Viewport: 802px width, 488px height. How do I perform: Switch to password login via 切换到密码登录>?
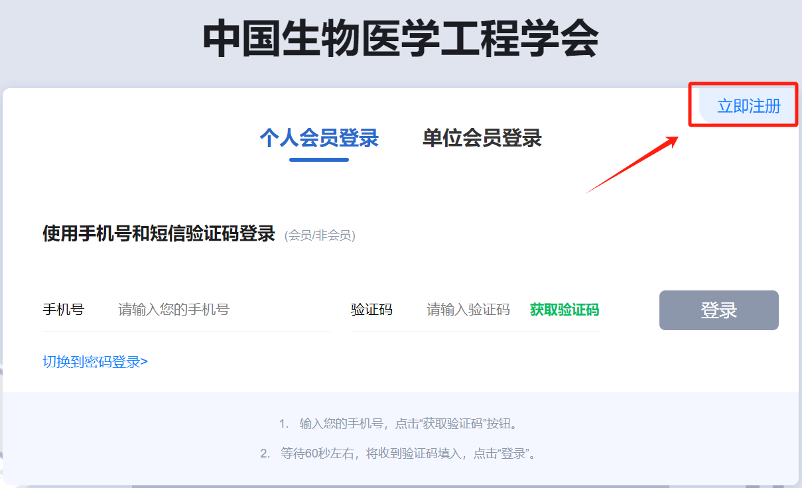pos(96,362)
